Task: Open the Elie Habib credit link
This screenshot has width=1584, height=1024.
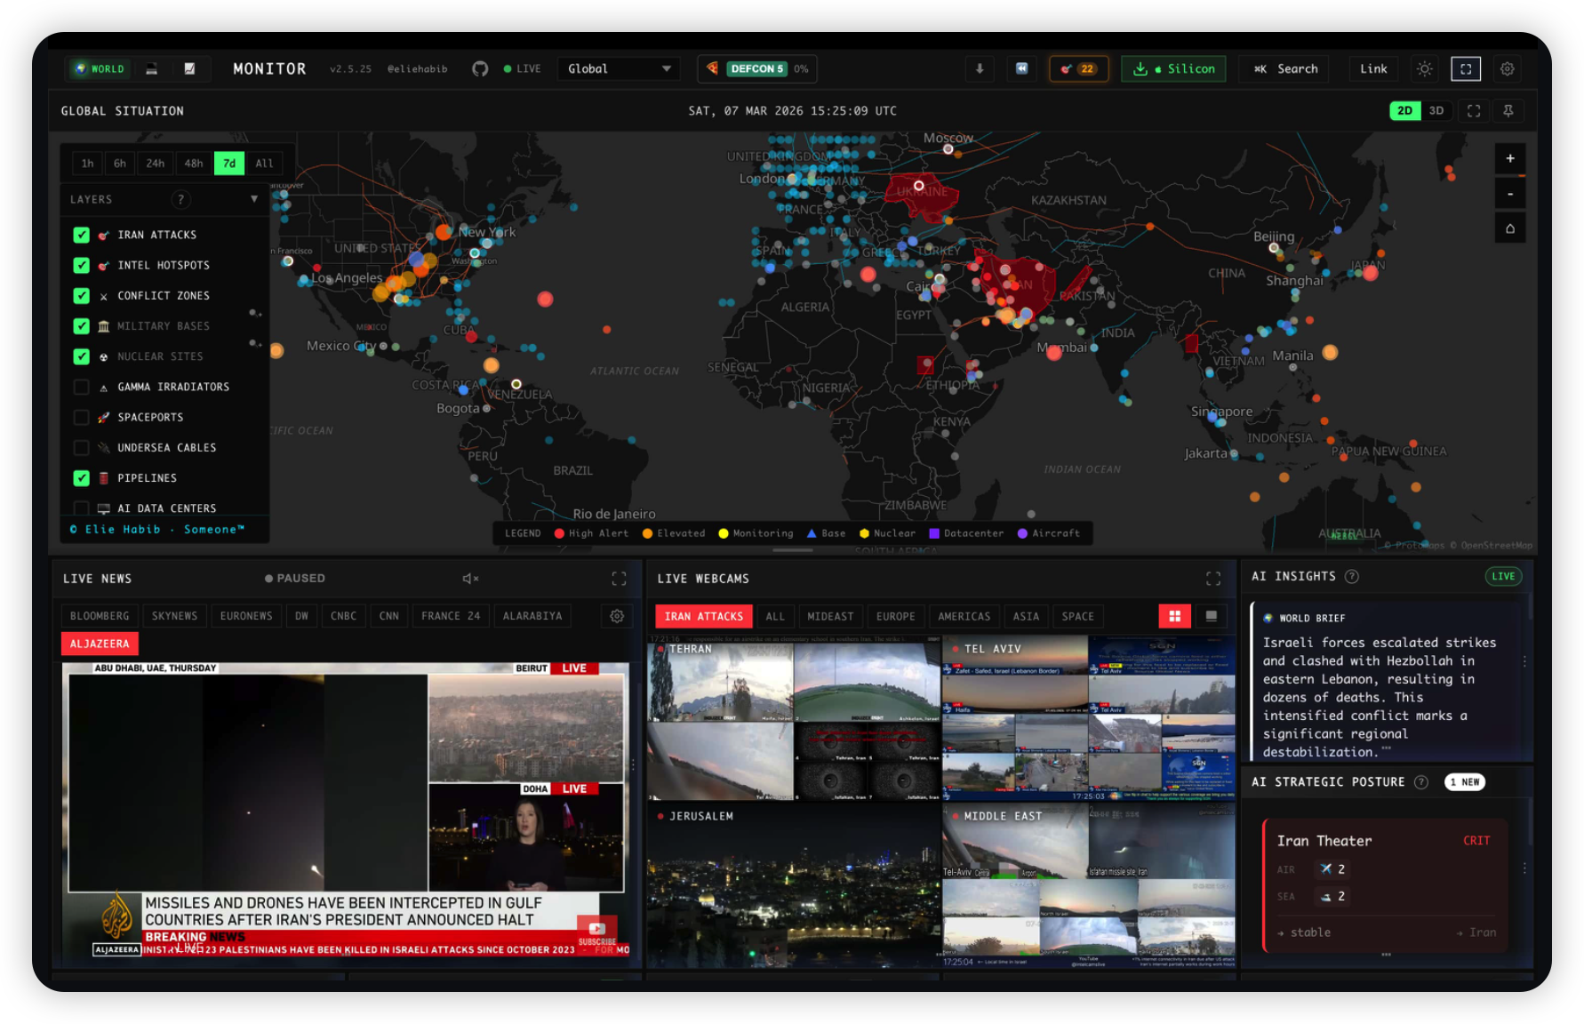Action: point(123,529)
